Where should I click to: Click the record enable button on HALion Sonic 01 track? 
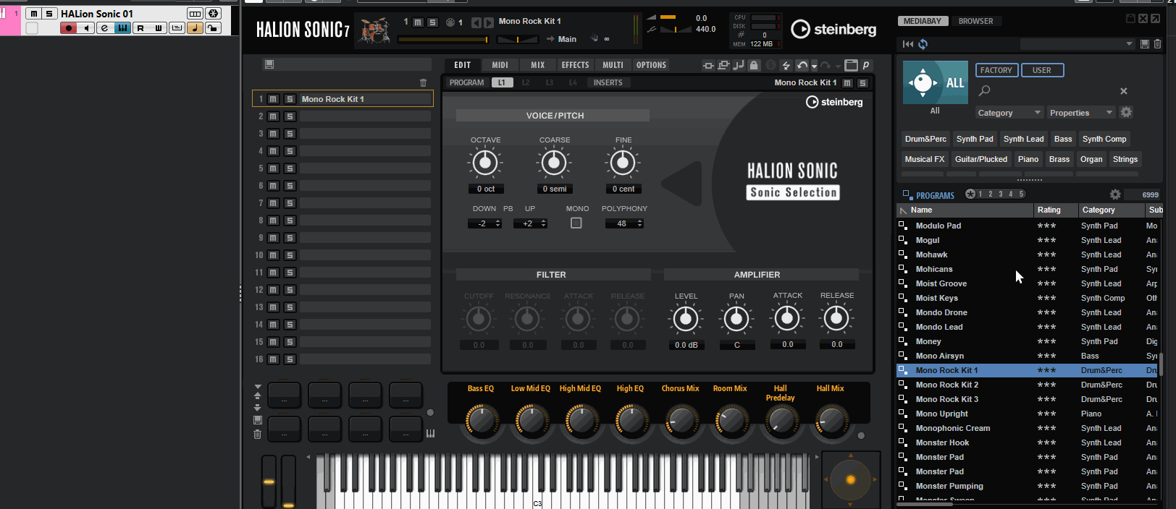[x=68, y=28]
